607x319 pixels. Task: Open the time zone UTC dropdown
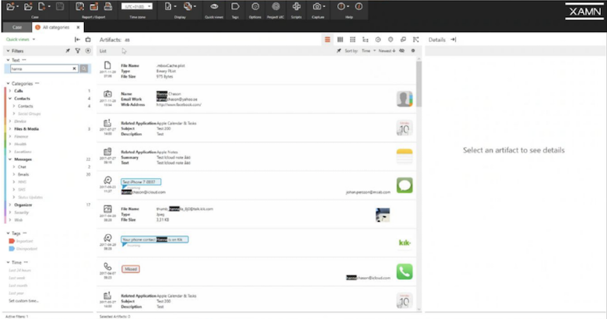tap(137, 6)
